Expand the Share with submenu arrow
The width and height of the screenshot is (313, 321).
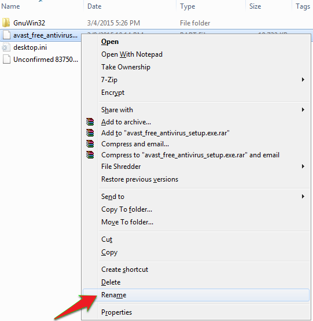click(x=303, y=110)
